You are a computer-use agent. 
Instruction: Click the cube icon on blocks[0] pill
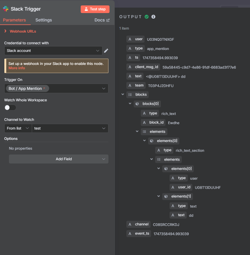tap(137, 104)
